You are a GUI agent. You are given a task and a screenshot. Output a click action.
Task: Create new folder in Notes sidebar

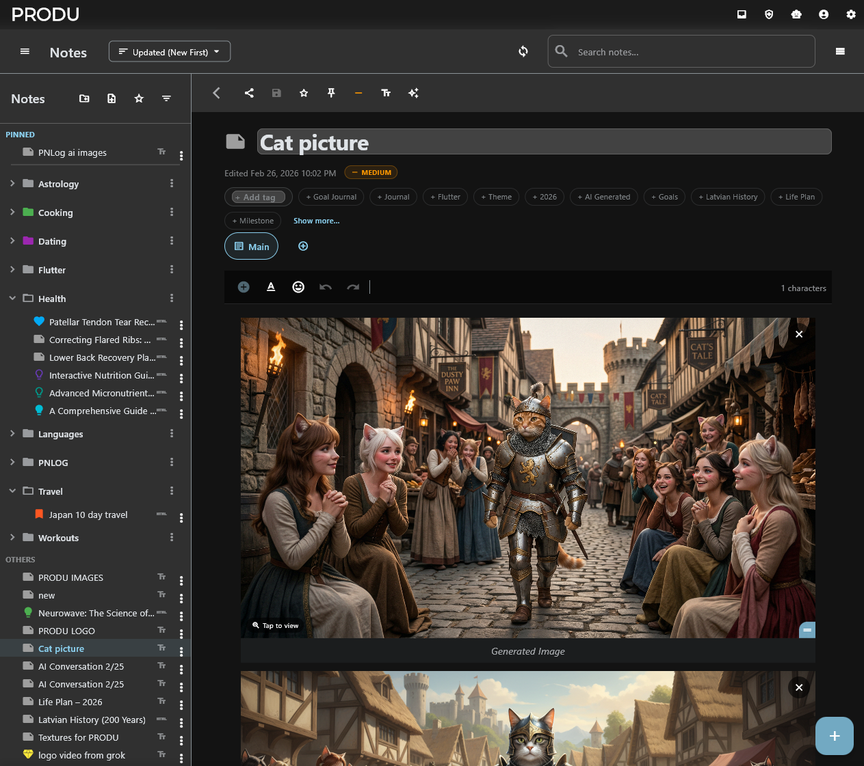pos(84,98)
